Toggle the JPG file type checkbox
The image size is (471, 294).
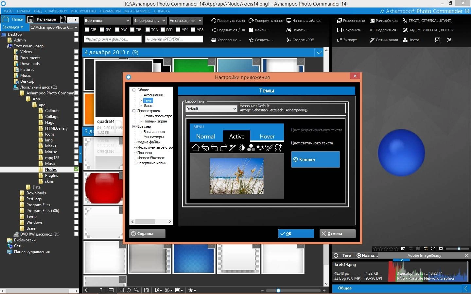click(102, 30)
